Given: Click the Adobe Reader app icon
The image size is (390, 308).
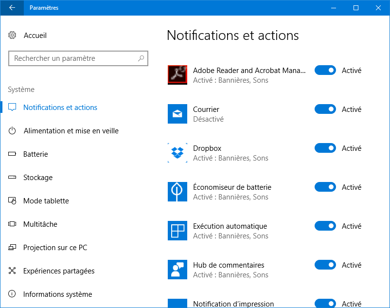Looking at the screenshot, I should (177, 75).
